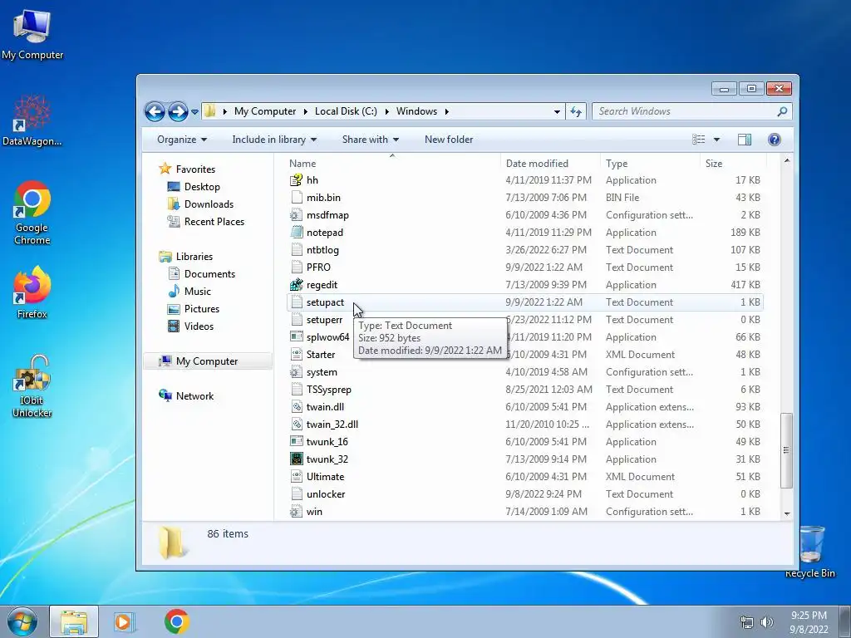Show the preview pane
This screenshot has width=851, height=638.
[745, 140]
